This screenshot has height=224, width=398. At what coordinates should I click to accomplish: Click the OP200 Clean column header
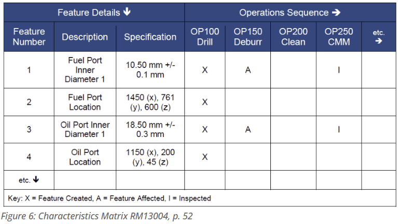pyautogui.click(x=293, y=37)
